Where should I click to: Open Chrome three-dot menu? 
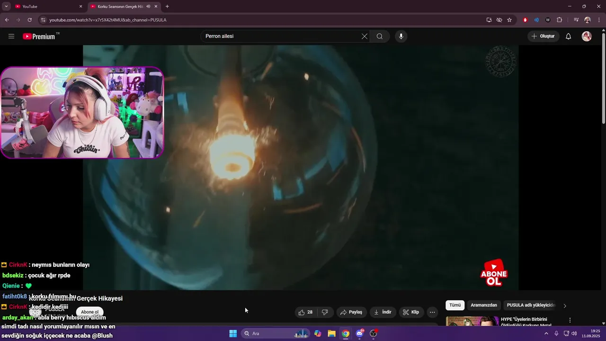599,20
